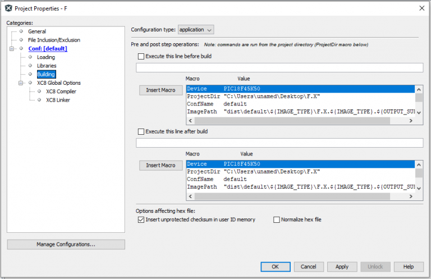Click the pre-build command text field

pyautogui.click(x=279, y=67)
